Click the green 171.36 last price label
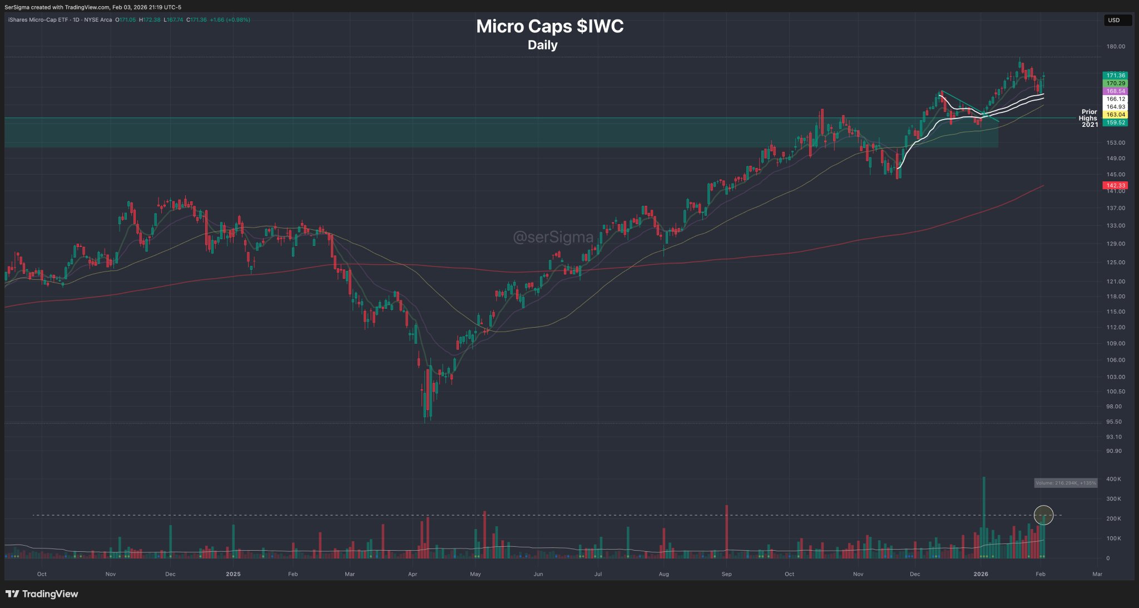This screenshot has width=1139, height=608. (x=1115, y=75)
